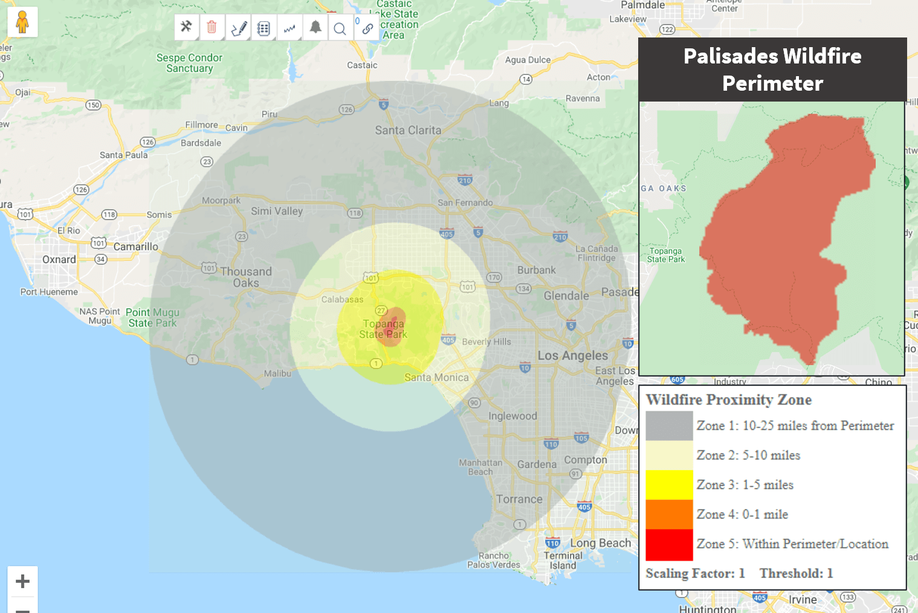Click the gray Zone 1 legend swatch
The image size is (918, 613).
(x=669, y=426)
